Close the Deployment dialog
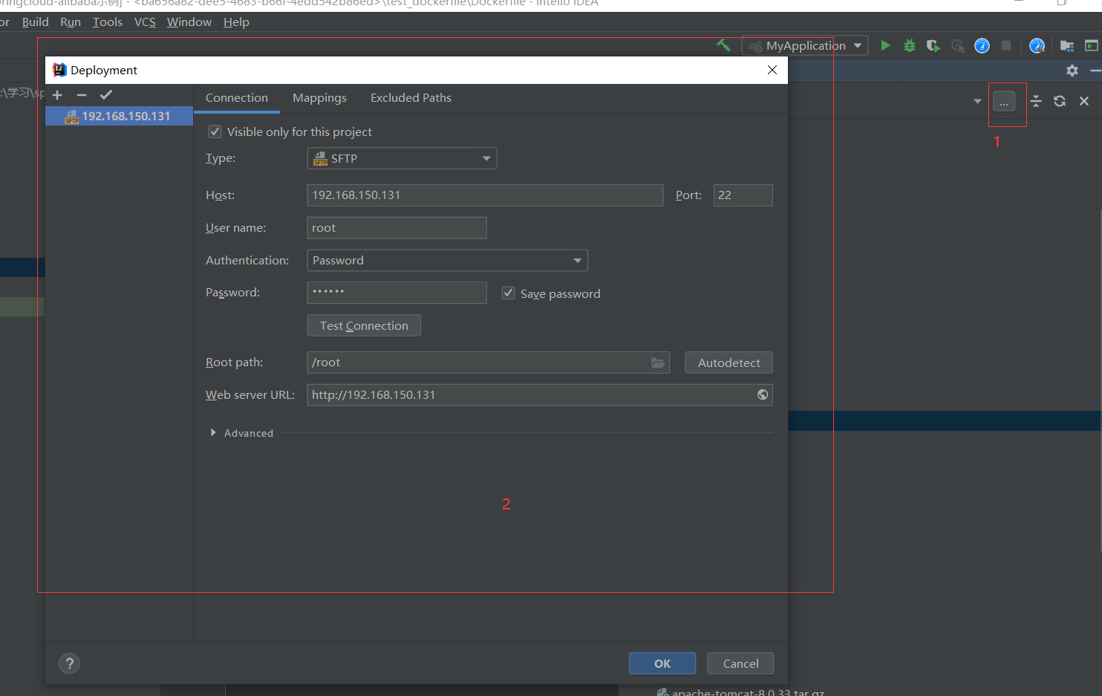 coord(772,70)
